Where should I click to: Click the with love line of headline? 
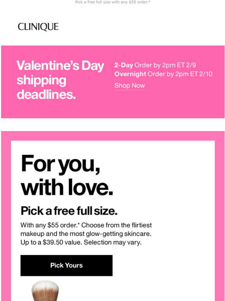[67, 187]
